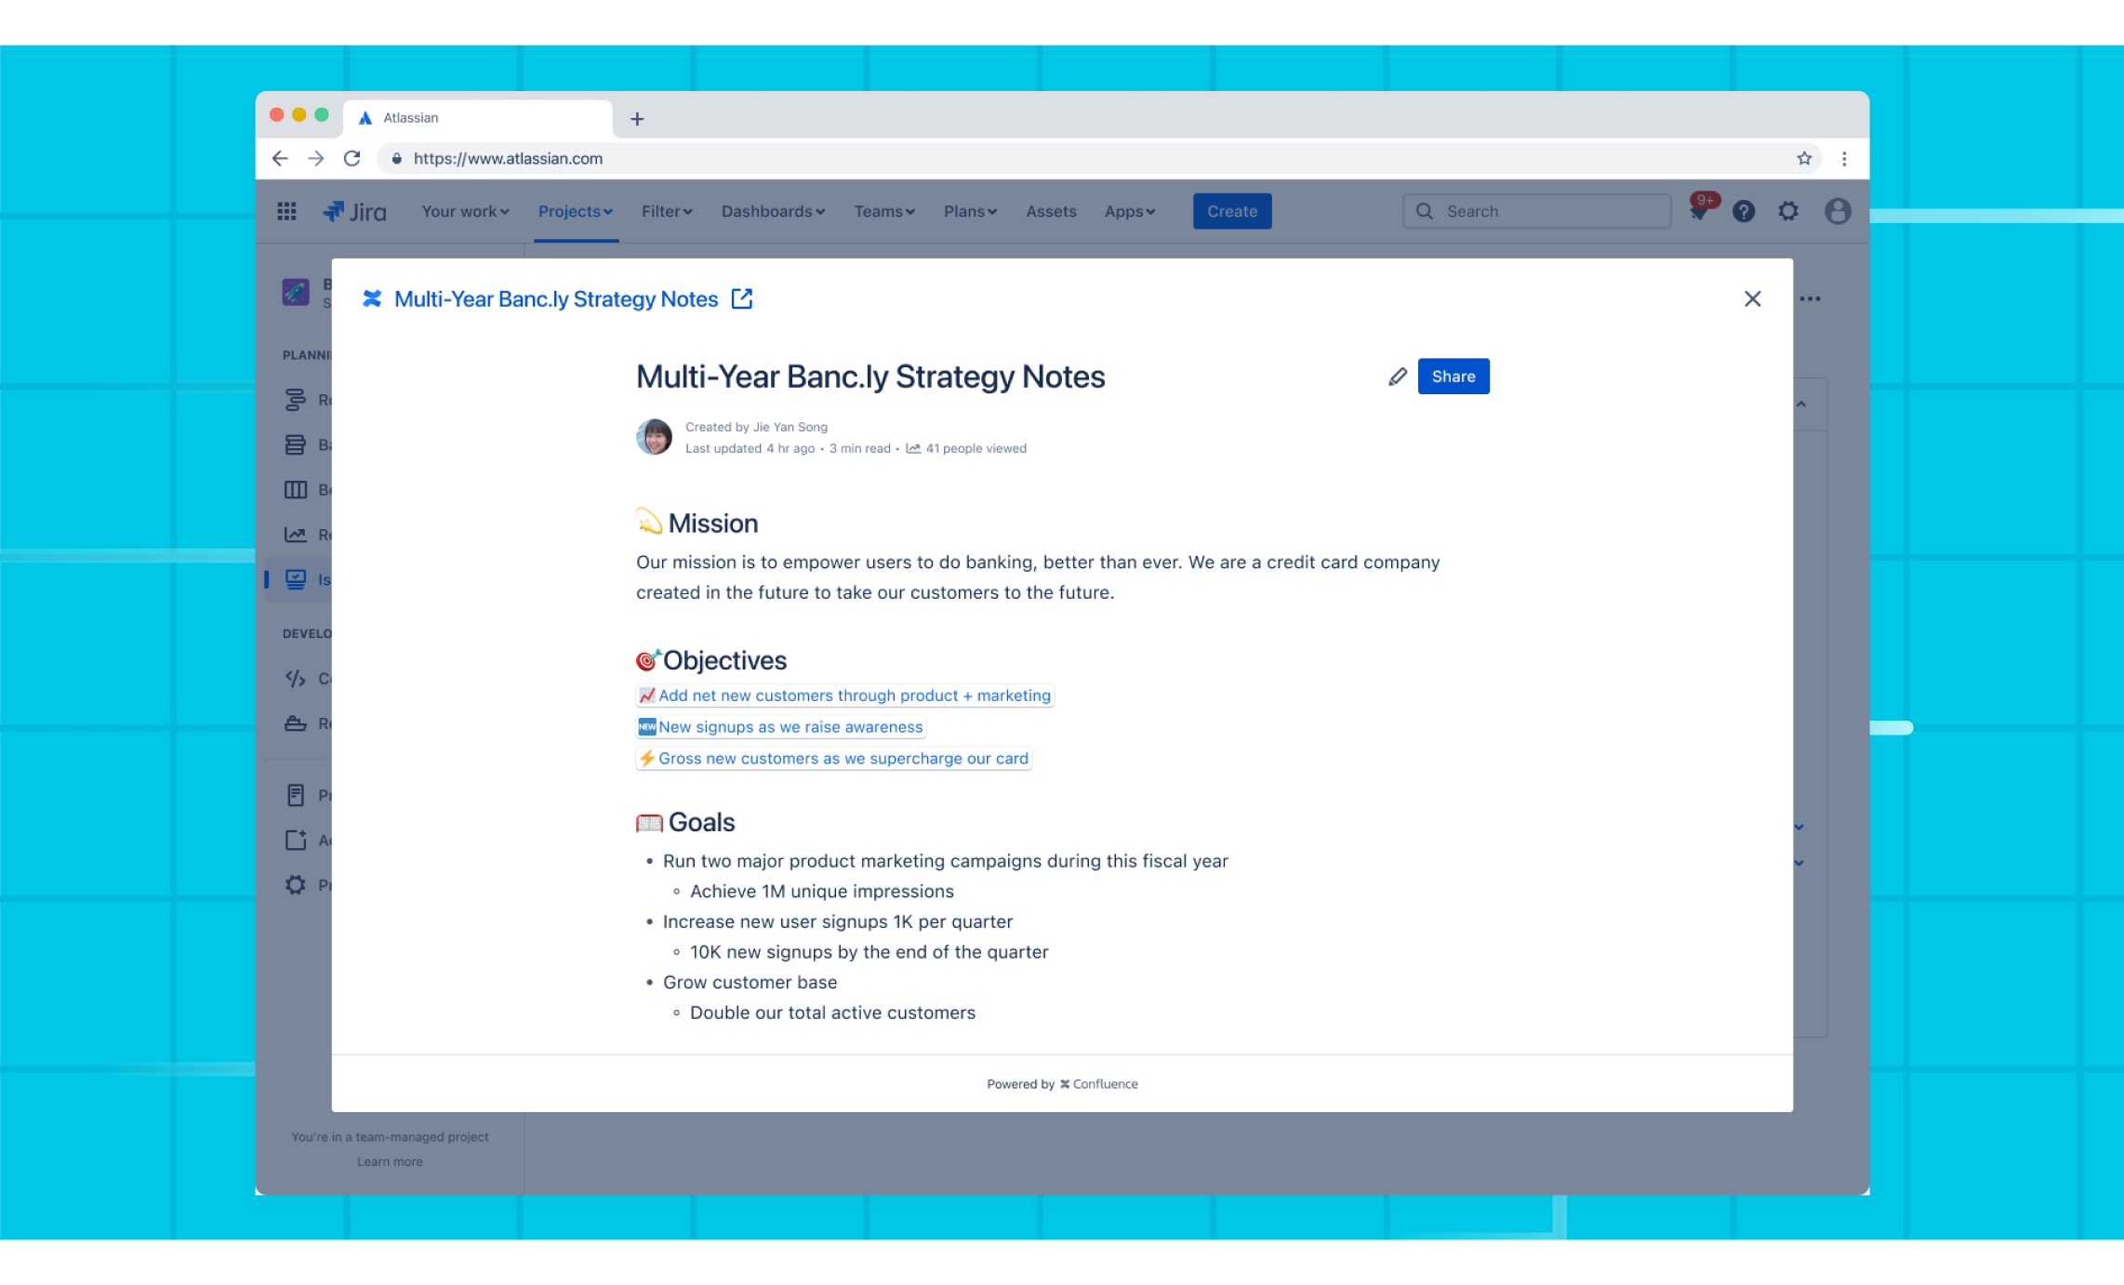2124x1285 pixels.
Task: Click the Create button in nav bar
Action: pyautogui.click(x=1232, y=211)
